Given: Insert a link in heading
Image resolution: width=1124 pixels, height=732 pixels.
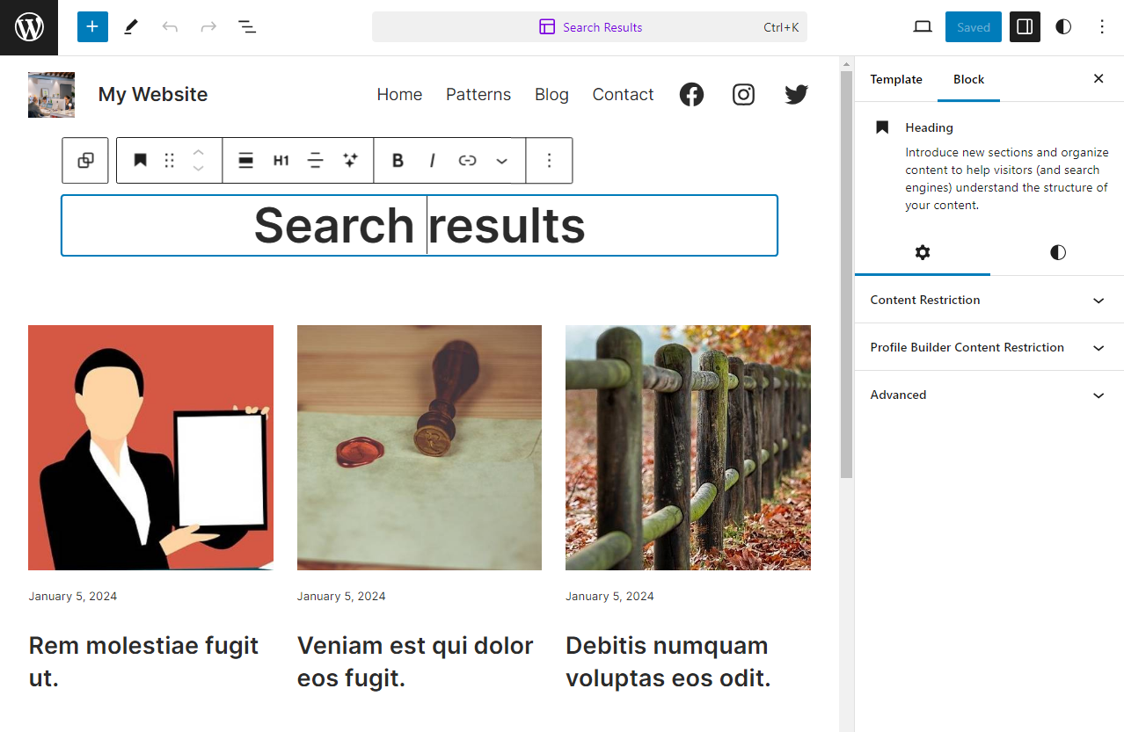Looking at the screenshot, I should [x=467, y=161].
